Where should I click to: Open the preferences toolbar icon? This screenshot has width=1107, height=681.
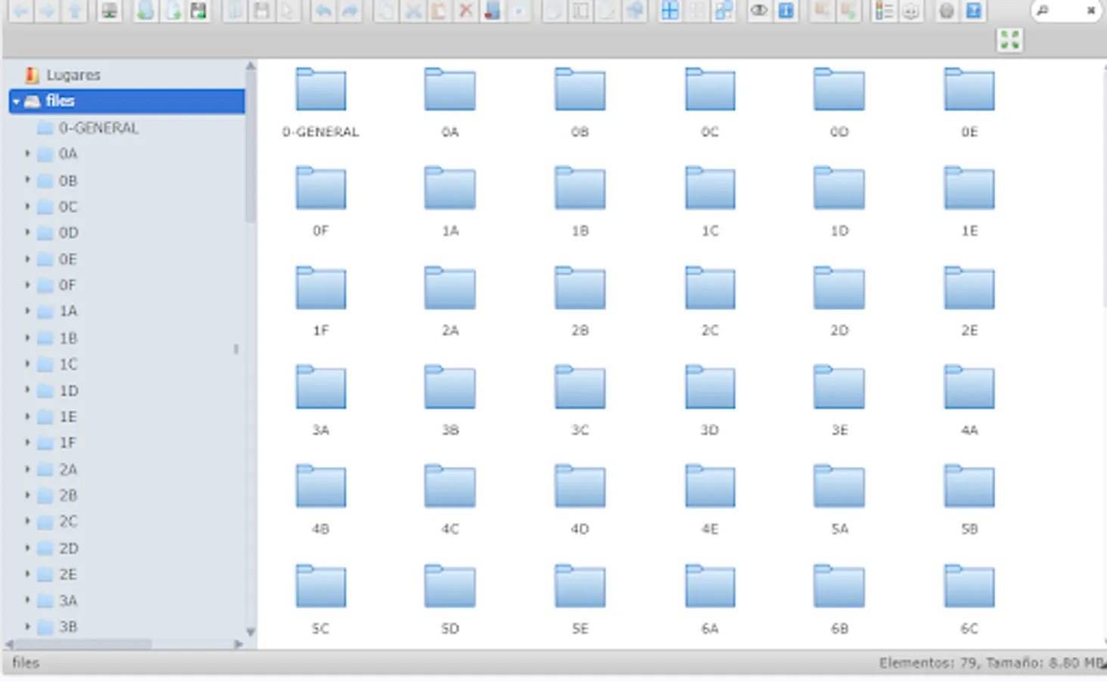[x=947, y=11]
